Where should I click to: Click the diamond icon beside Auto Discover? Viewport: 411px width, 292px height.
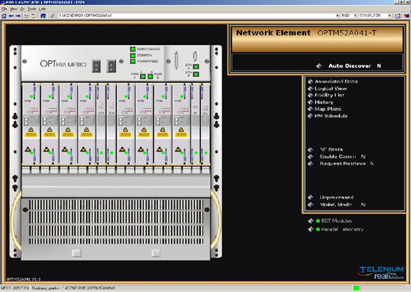(319, 66)
